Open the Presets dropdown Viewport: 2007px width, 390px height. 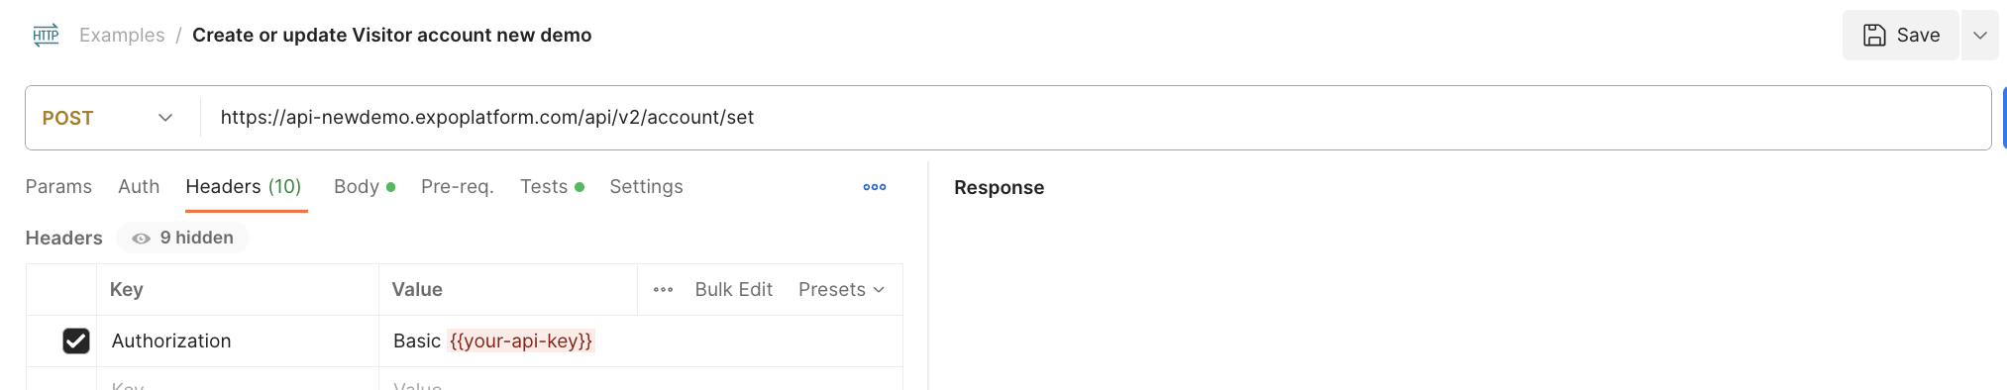coord(841,290)
